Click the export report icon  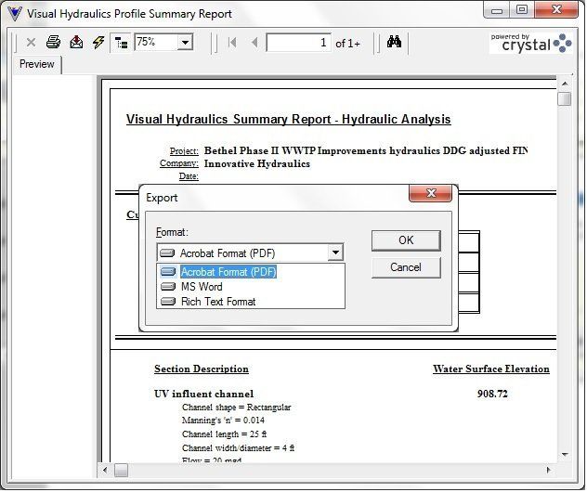pos(76,43)
